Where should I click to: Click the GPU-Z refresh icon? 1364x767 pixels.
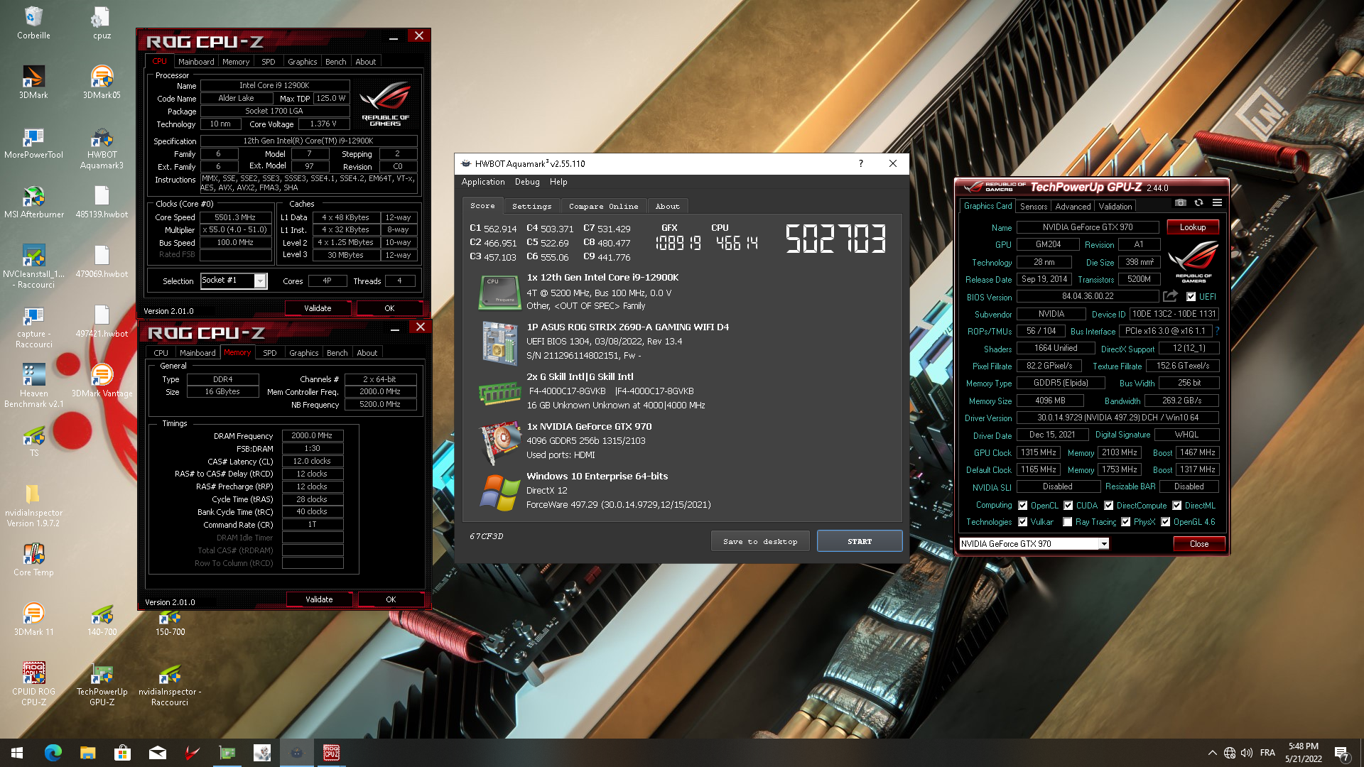point(1198,202)
